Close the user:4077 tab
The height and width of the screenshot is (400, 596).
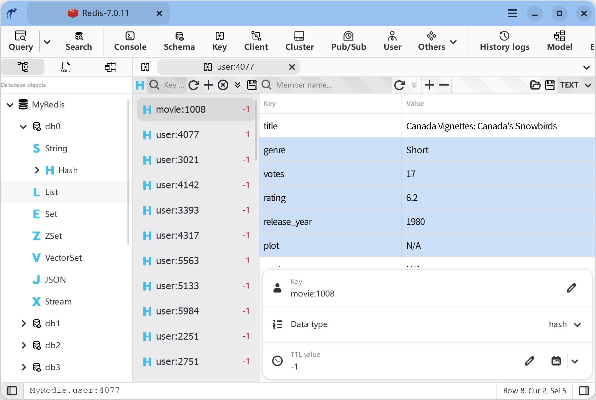pos(292,67)
